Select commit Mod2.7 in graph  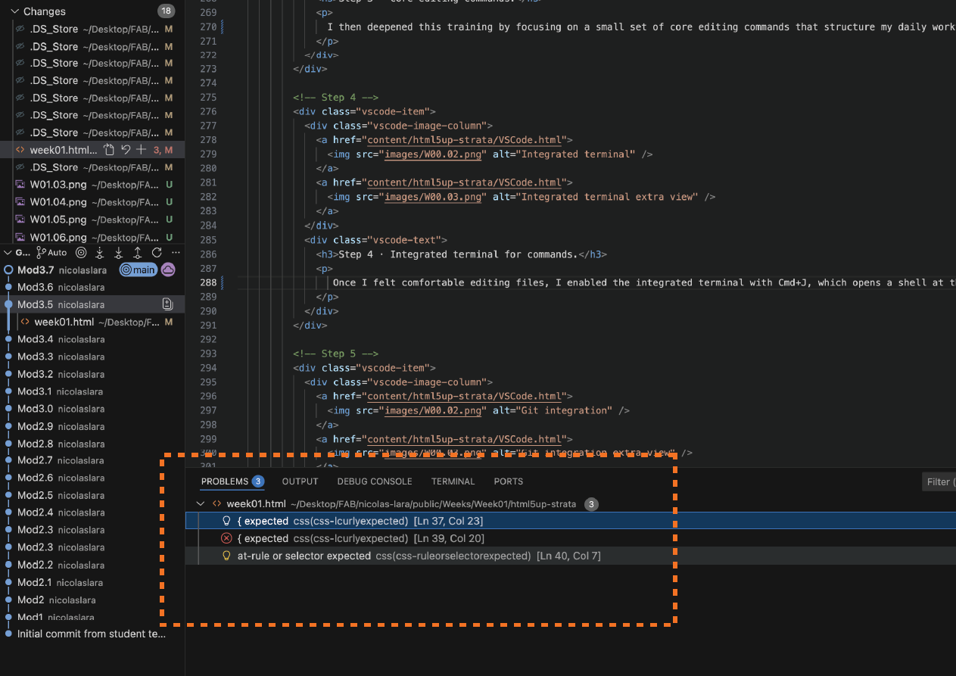92,460
